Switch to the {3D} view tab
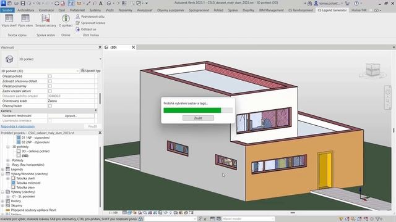The image size is (396, 222). pos(114,47)
